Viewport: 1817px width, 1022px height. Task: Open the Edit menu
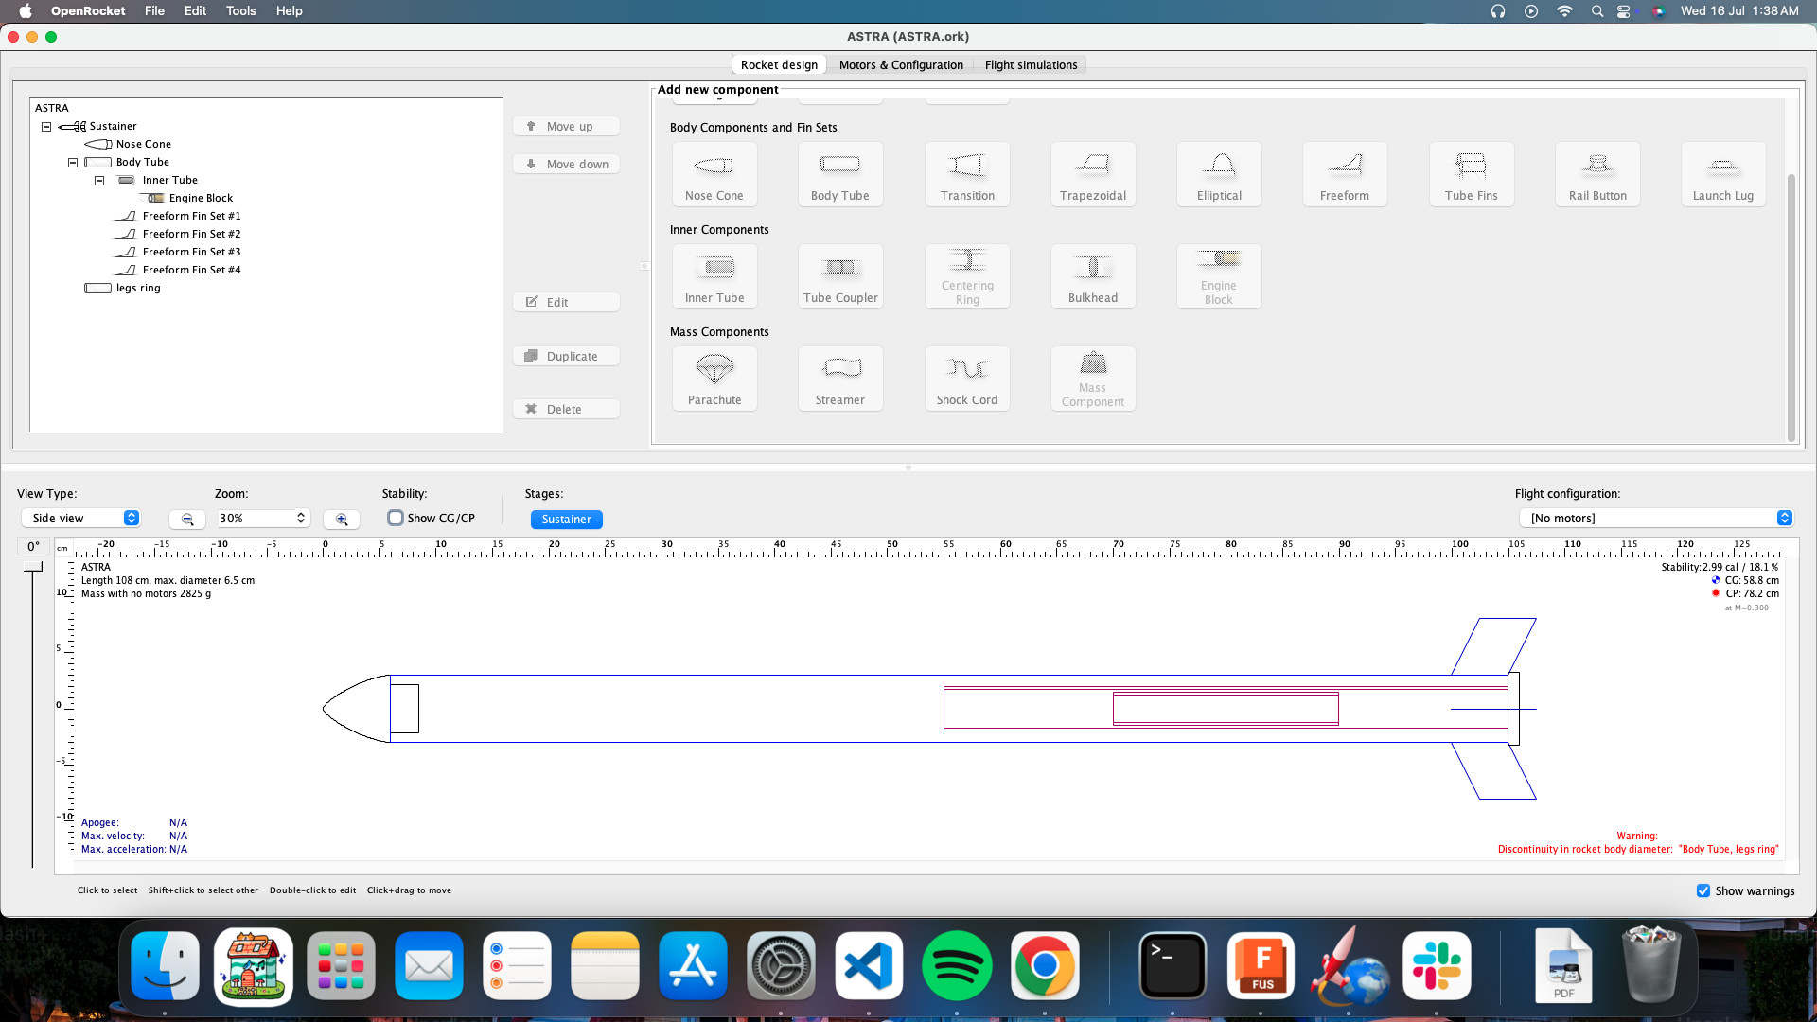tap(195, 11)
